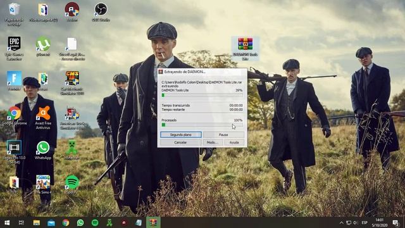This screenshot has width=405, height=228.
Task: Open network status in system tray
Action: coord(349,222)
